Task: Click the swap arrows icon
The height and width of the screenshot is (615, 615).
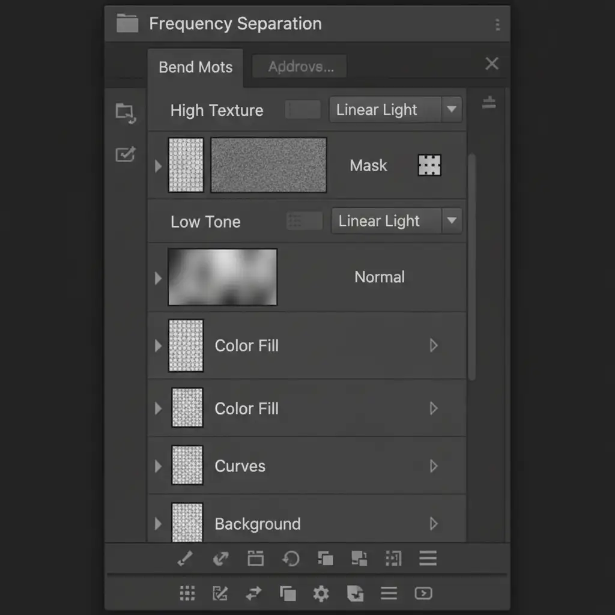Action: (253, 594)
